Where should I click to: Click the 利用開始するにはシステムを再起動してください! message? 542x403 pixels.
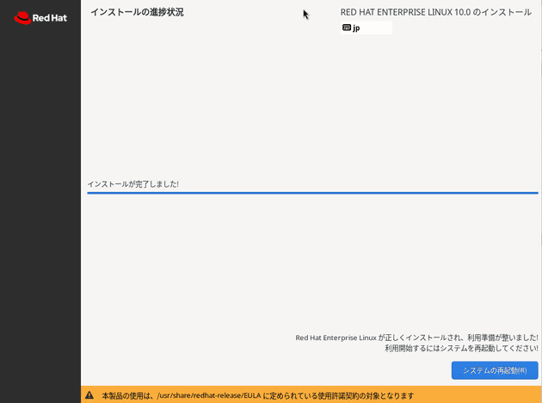coord(461,348)
